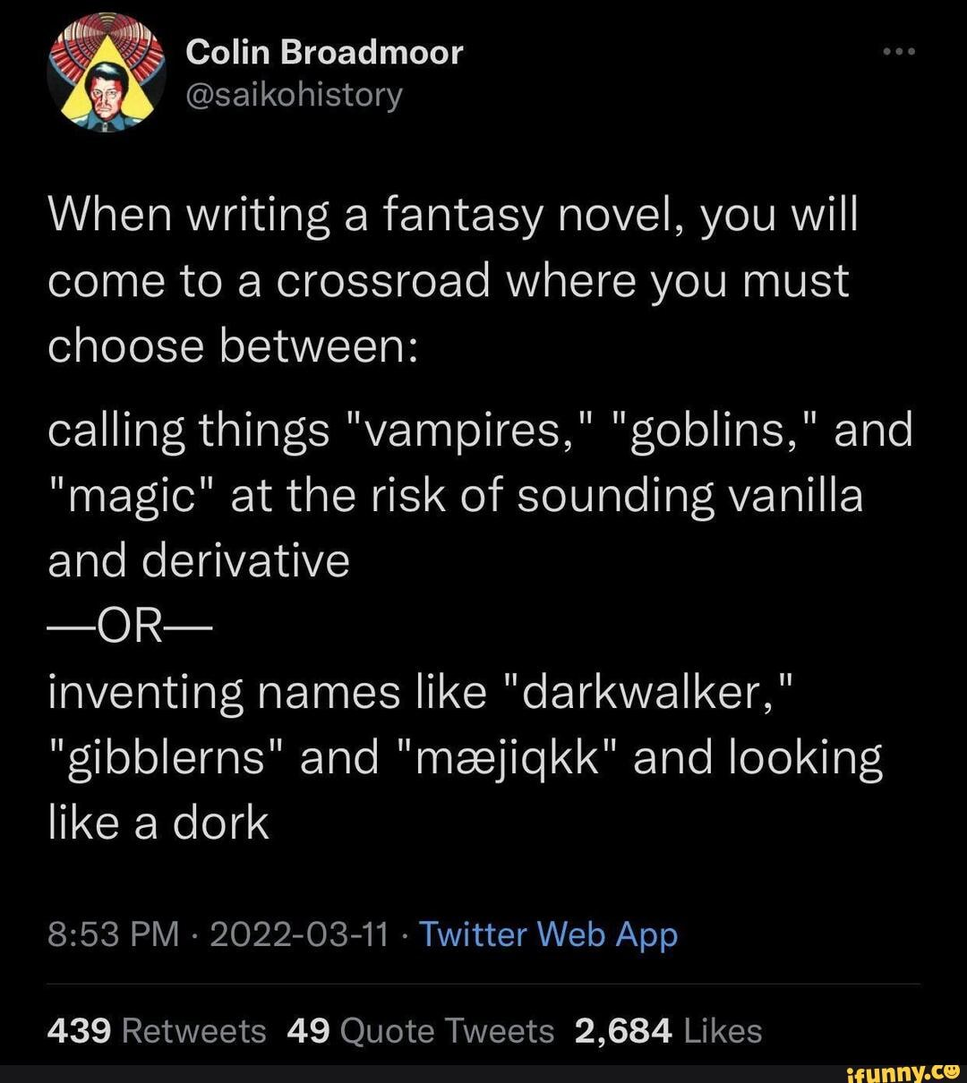Screen dimensions: 967x1083
Task: Click the "When writing a fantasy novel" line
Action: point(452,216)
